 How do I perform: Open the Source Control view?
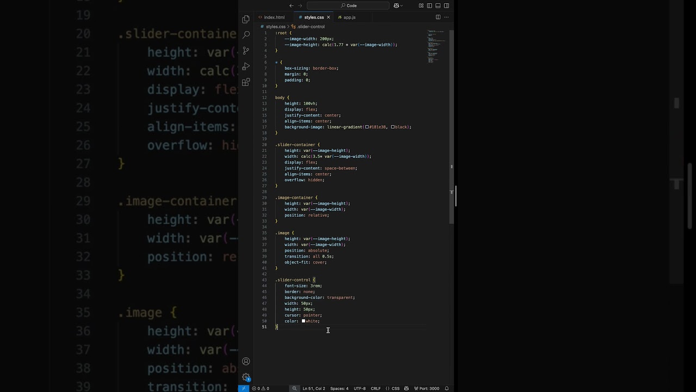246,51
